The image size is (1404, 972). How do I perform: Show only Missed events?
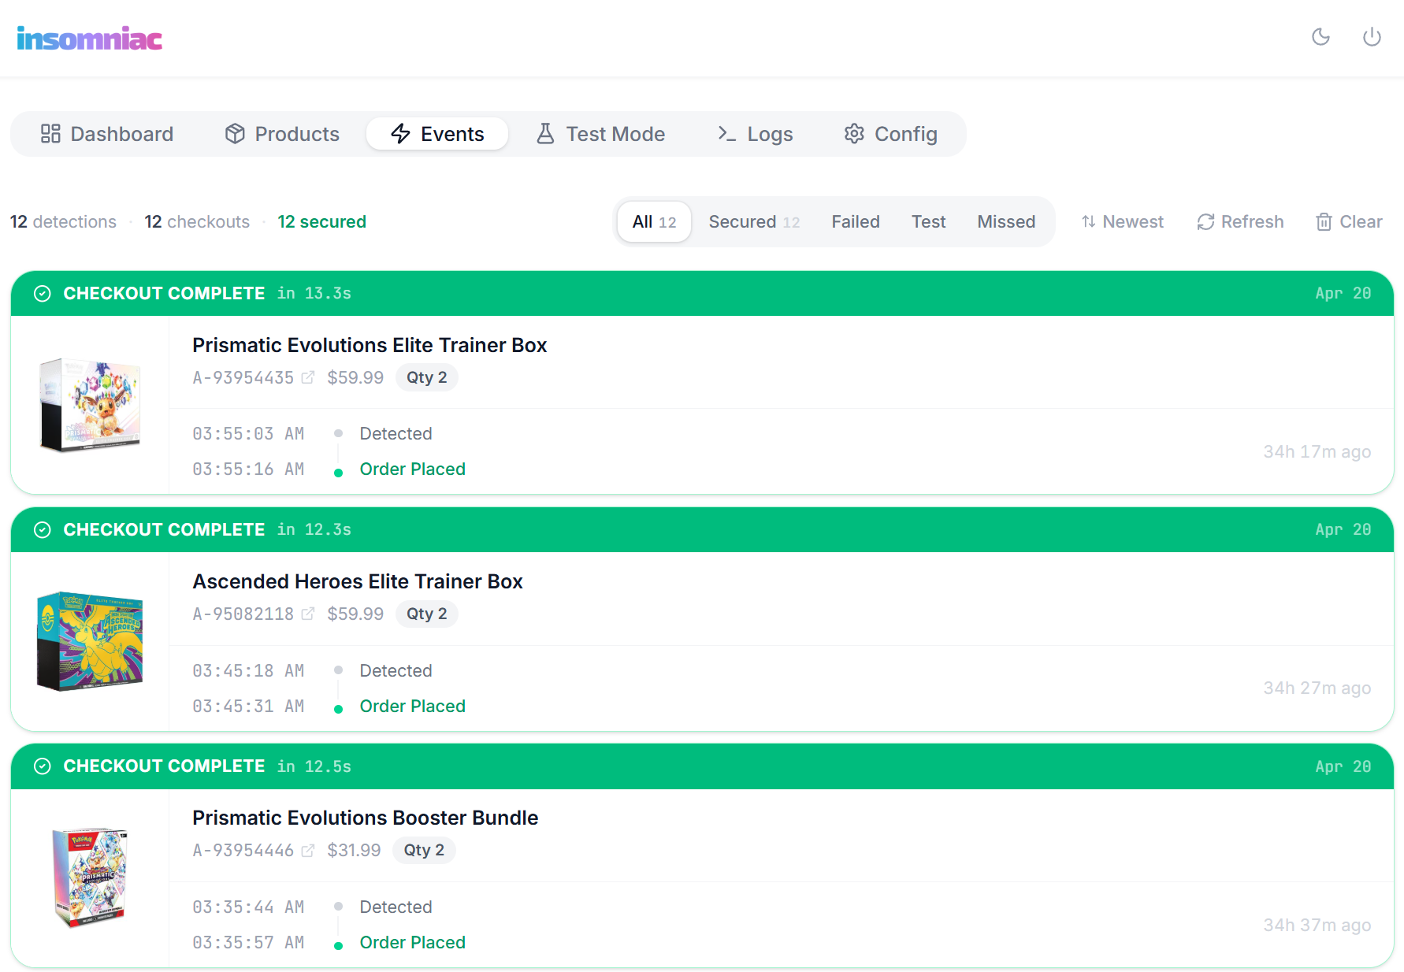pos(1006,222)
